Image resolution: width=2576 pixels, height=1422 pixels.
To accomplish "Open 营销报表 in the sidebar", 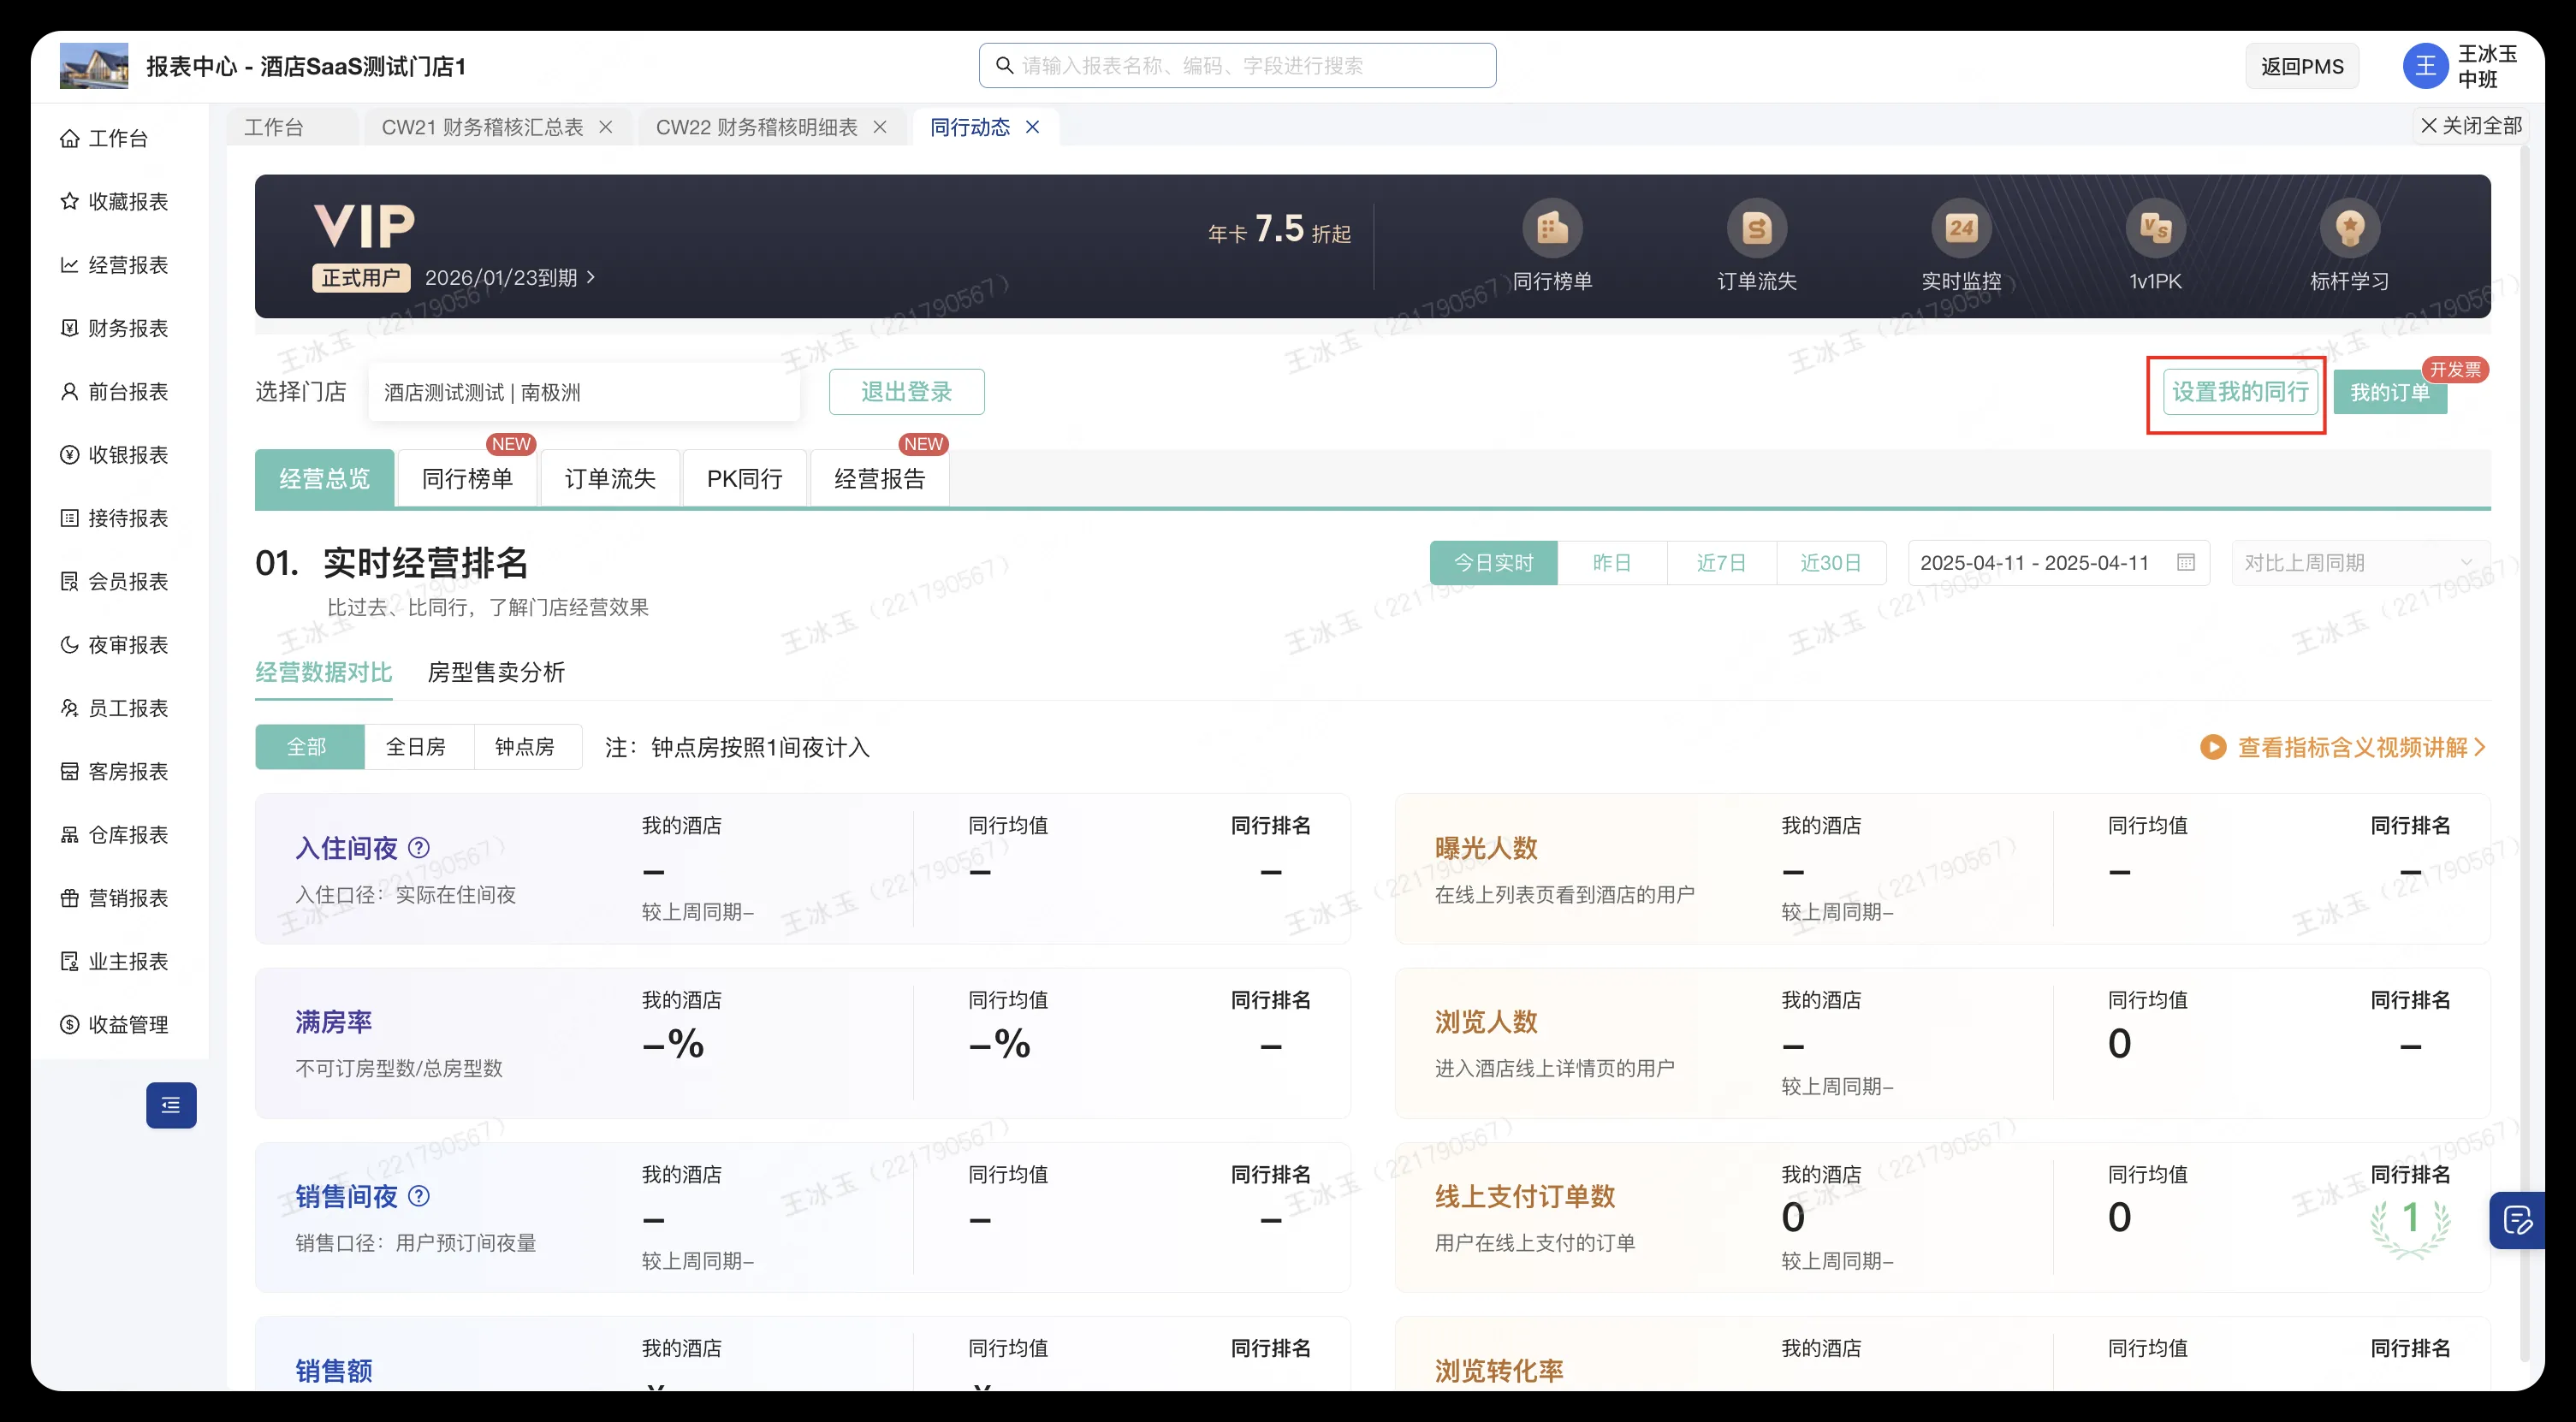I will pos(115,898).
